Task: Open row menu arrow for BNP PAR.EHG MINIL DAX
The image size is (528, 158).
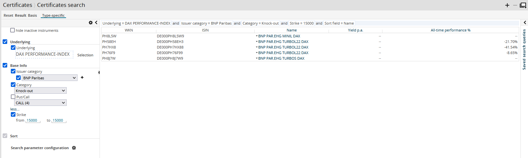Action: (257, 36)
